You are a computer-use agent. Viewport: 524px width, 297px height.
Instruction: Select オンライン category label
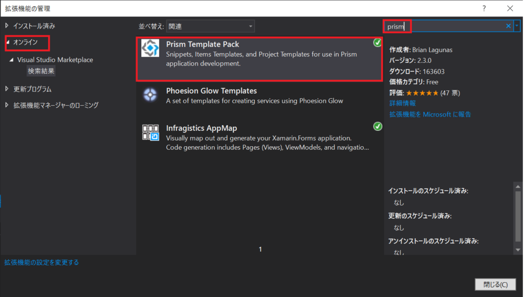(26, 42)
